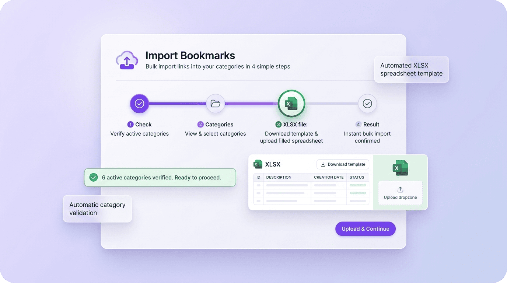Click the XLSX heading in the template card
This screenshot has width=507, height=283.
273,164
